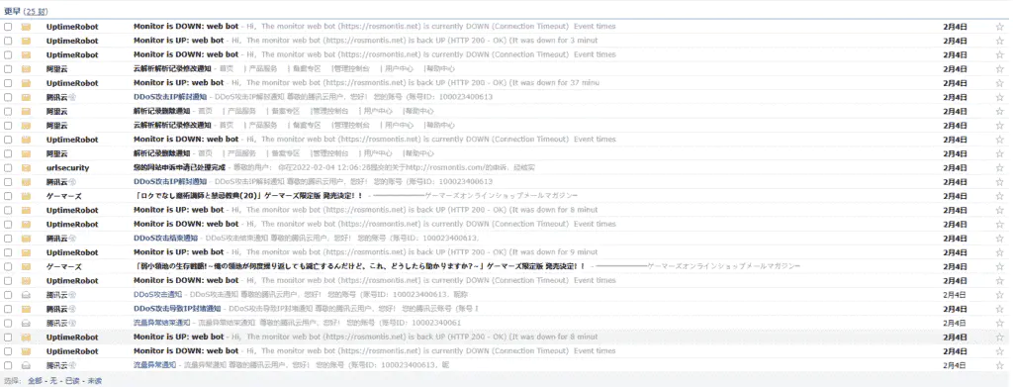Open '弱小領地の生存戦略' mail subject
Image resolution: width=1013 pixels, height=387 pixels.
click(x=359, y=267)
